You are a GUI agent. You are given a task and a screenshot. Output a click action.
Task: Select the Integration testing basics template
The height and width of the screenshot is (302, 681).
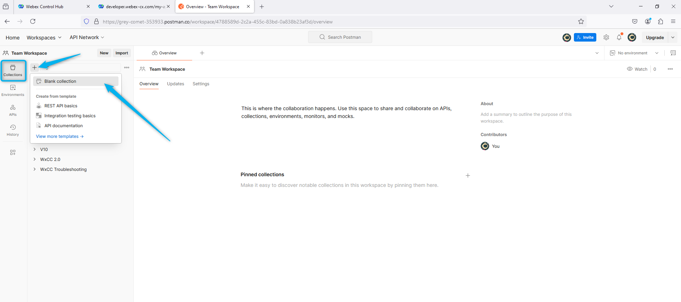click(76, 116)
